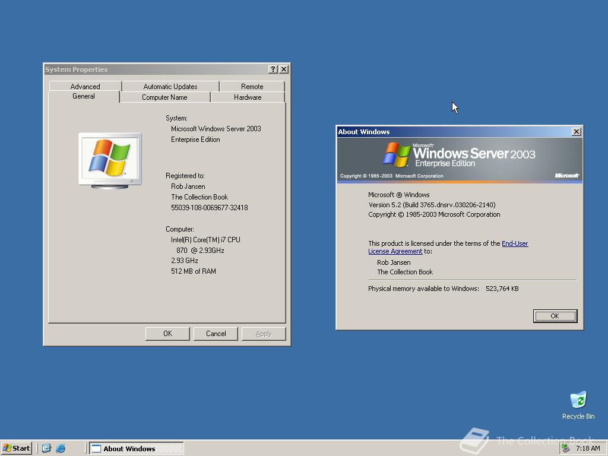Click 'Microsoft Windows Server 2003' system text
Image resolution: width=608 pixels, height=456 pixels.
click(216, 129)
